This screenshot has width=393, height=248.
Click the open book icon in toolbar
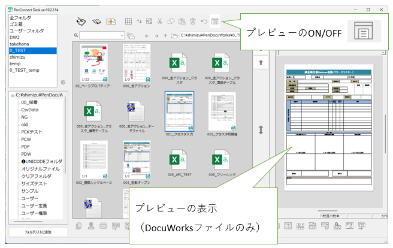pyautogui.click(x=96, y=22)
